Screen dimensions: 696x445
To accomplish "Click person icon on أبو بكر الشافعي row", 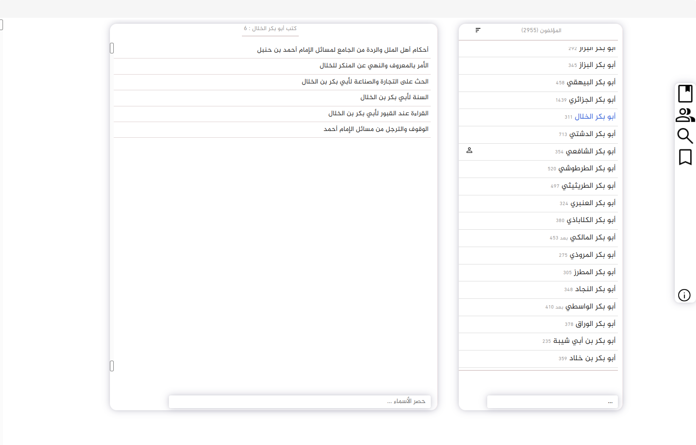I will pos(469,150).
